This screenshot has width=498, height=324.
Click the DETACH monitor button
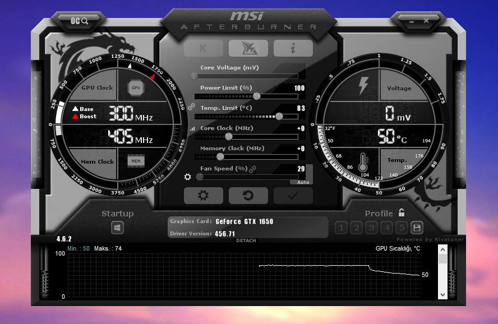pyautogui.click(x=246, y=240)
